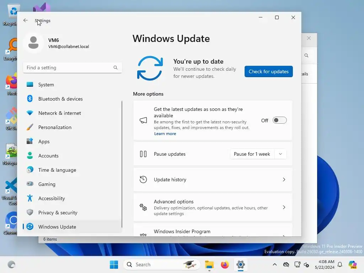Viewport: 364px width, 273px height.
Task: Open Network & internet via its Wi-Fi icon
Action: (x=30, y=113)
